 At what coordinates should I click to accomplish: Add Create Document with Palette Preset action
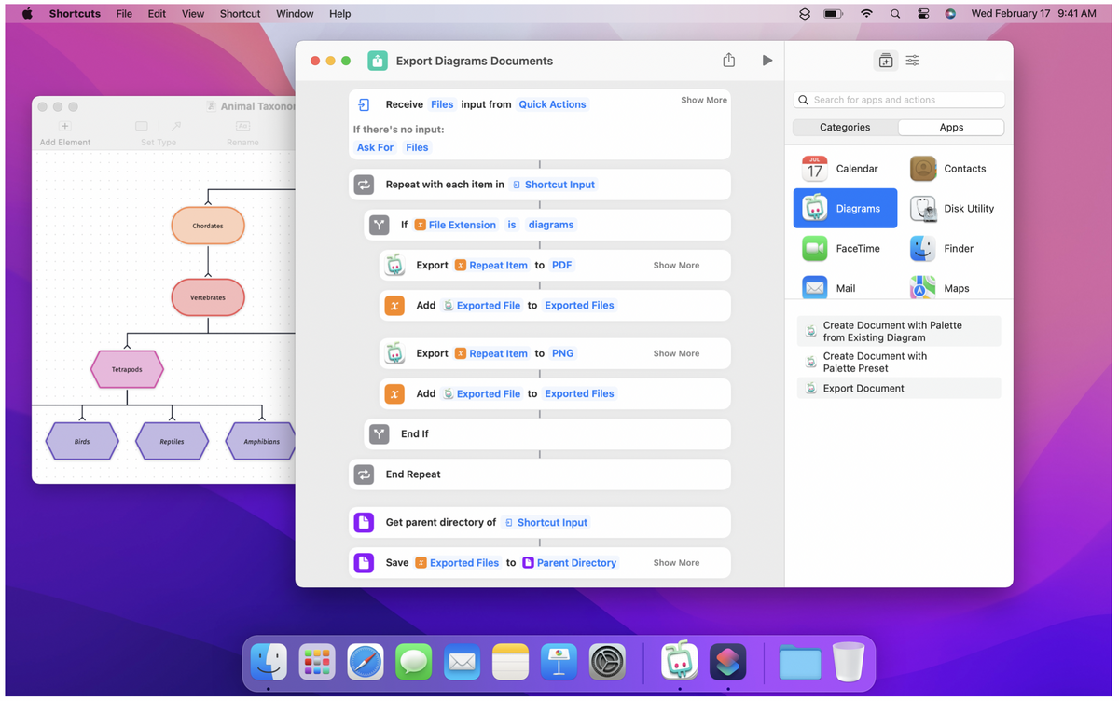point(899,362)
